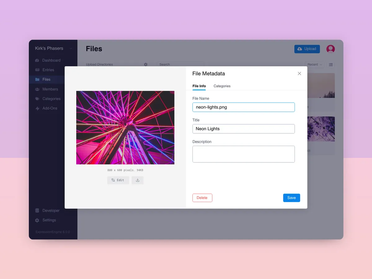
Task: Expand the Upload Directories selector
Action: (99, 64)
